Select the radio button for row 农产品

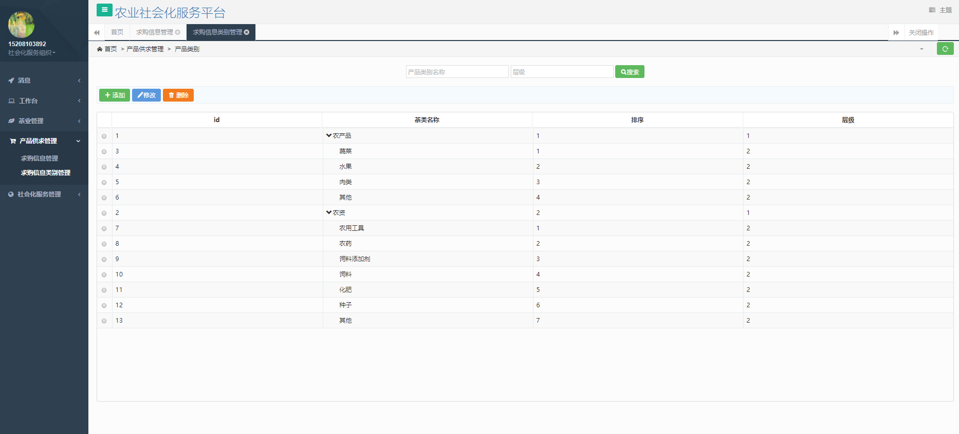tap(104, 136)
